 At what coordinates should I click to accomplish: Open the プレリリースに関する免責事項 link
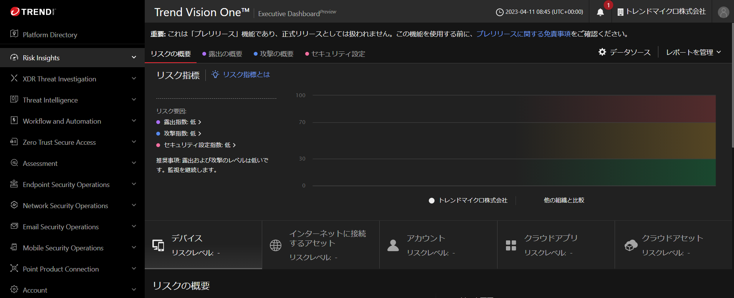click(523, 34)
